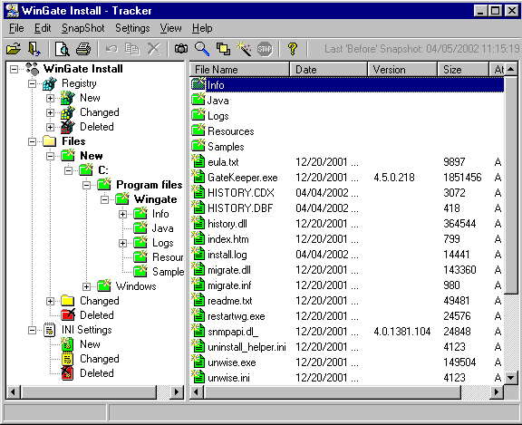The width and height of the screenshot is (522, 425).
Task: Click the printer toolbar icon
Action: pyautogui.click(x=83, y=49)
